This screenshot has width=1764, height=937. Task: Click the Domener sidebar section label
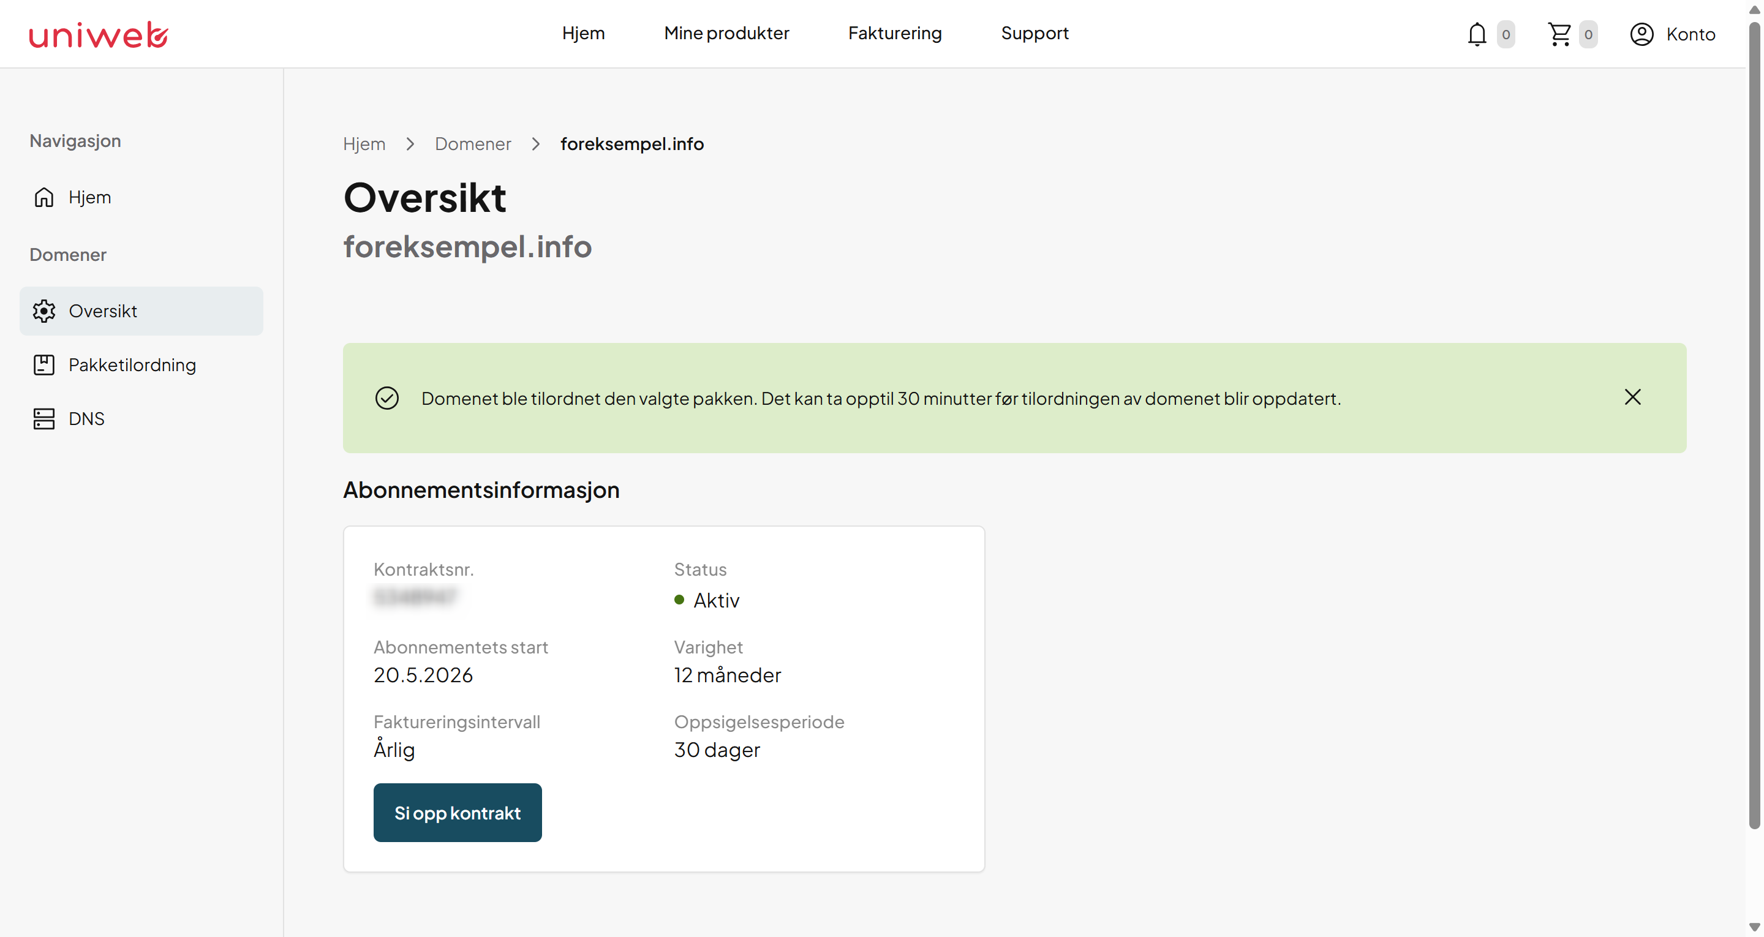[68, 255]
